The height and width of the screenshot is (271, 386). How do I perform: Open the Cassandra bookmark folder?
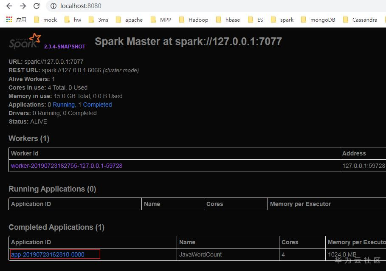360,20
